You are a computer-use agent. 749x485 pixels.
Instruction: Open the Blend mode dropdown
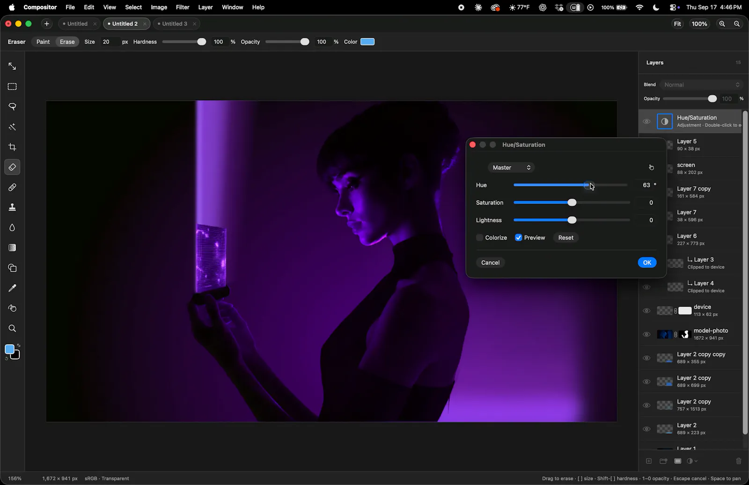702,85
